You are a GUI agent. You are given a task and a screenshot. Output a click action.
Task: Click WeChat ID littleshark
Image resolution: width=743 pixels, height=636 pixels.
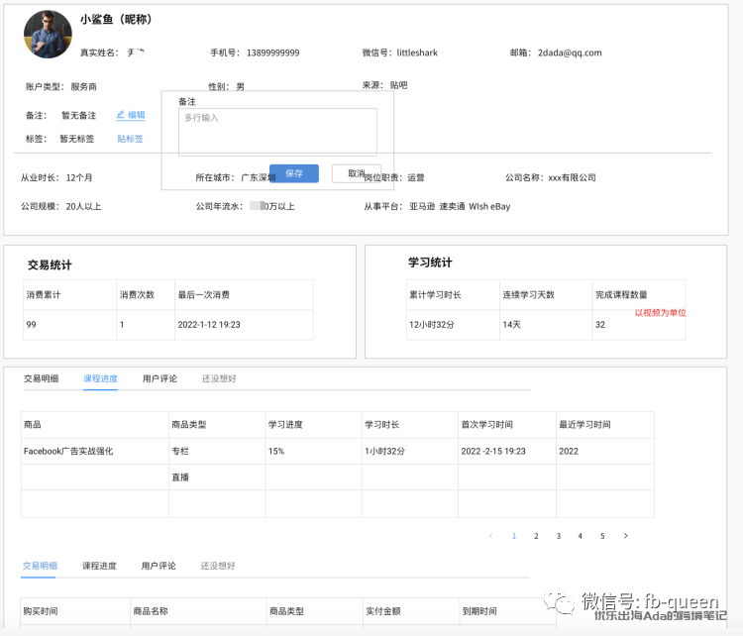[x=417, y=53]
